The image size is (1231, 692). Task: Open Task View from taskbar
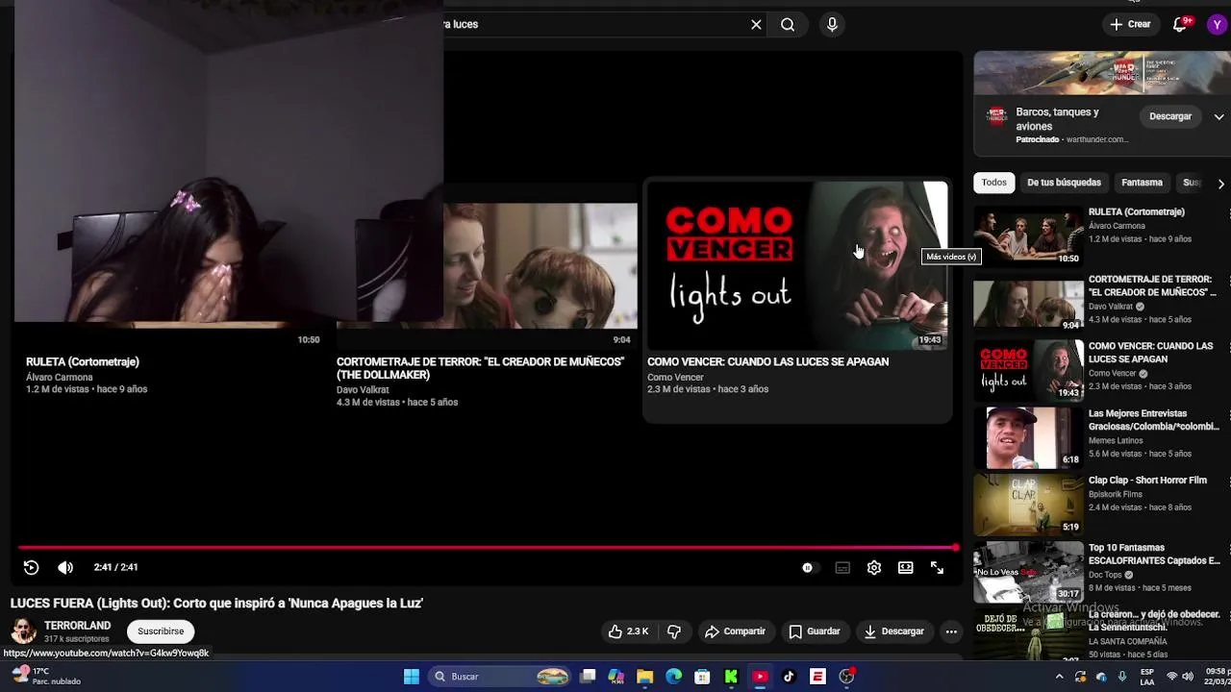(x=588, y=677)
